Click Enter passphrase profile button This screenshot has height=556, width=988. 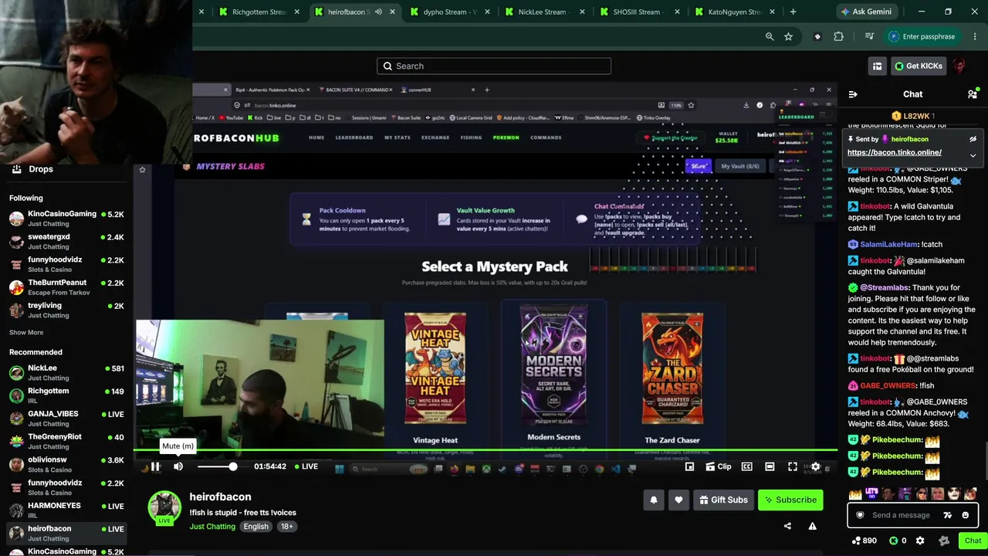922,36
